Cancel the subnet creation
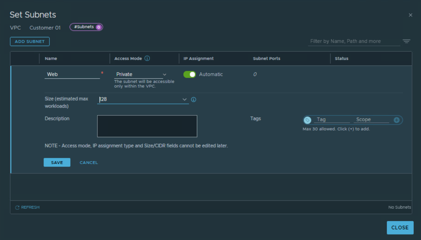The width and height of the screenshot is (421, 240). pos(89,163)
